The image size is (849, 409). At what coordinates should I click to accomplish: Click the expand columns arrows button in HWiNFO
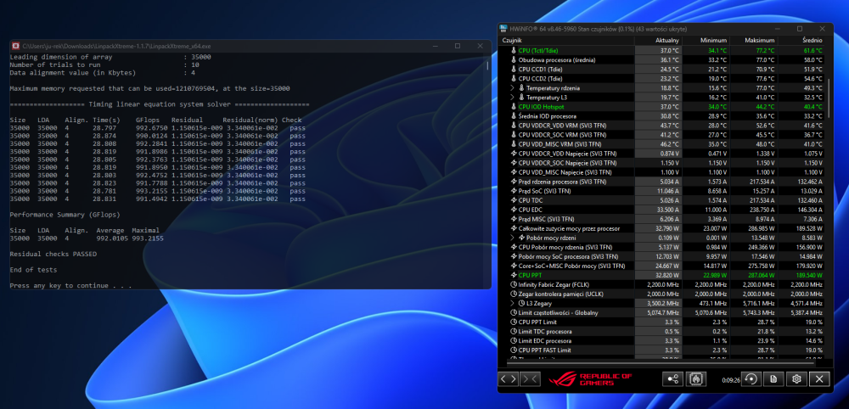[509, 379]
